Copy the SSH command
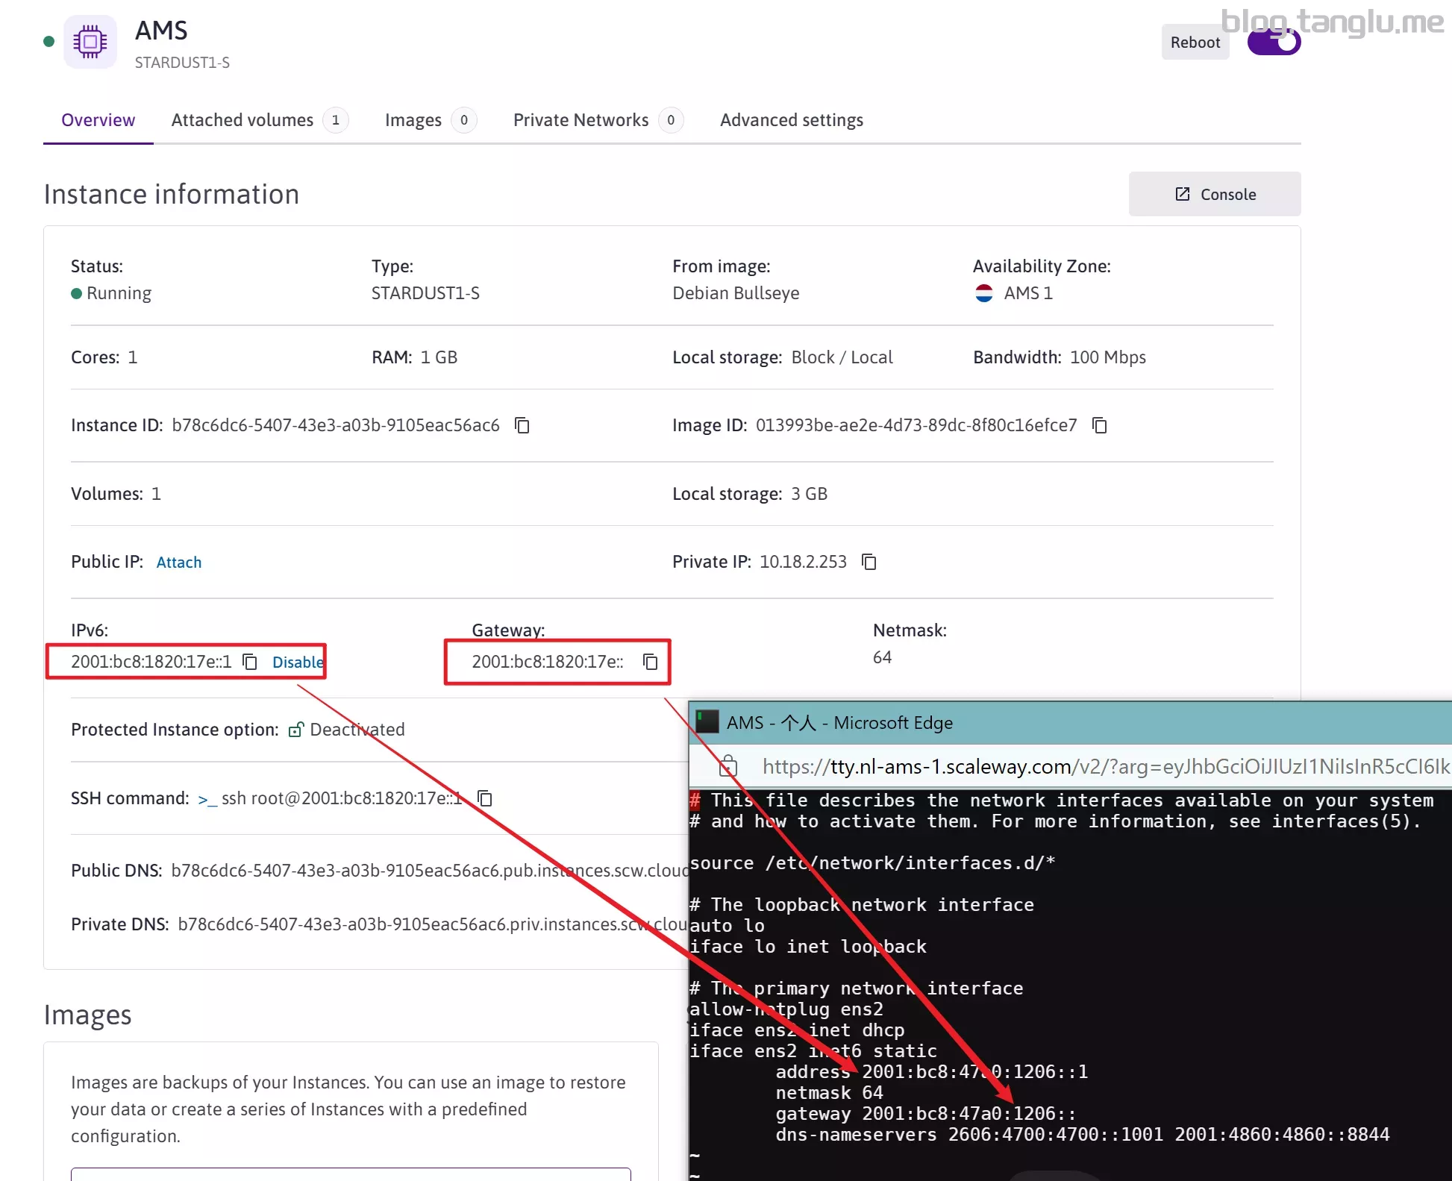Image resolution: width=1452 pixels, height=1181 pixels. [485, 798]
